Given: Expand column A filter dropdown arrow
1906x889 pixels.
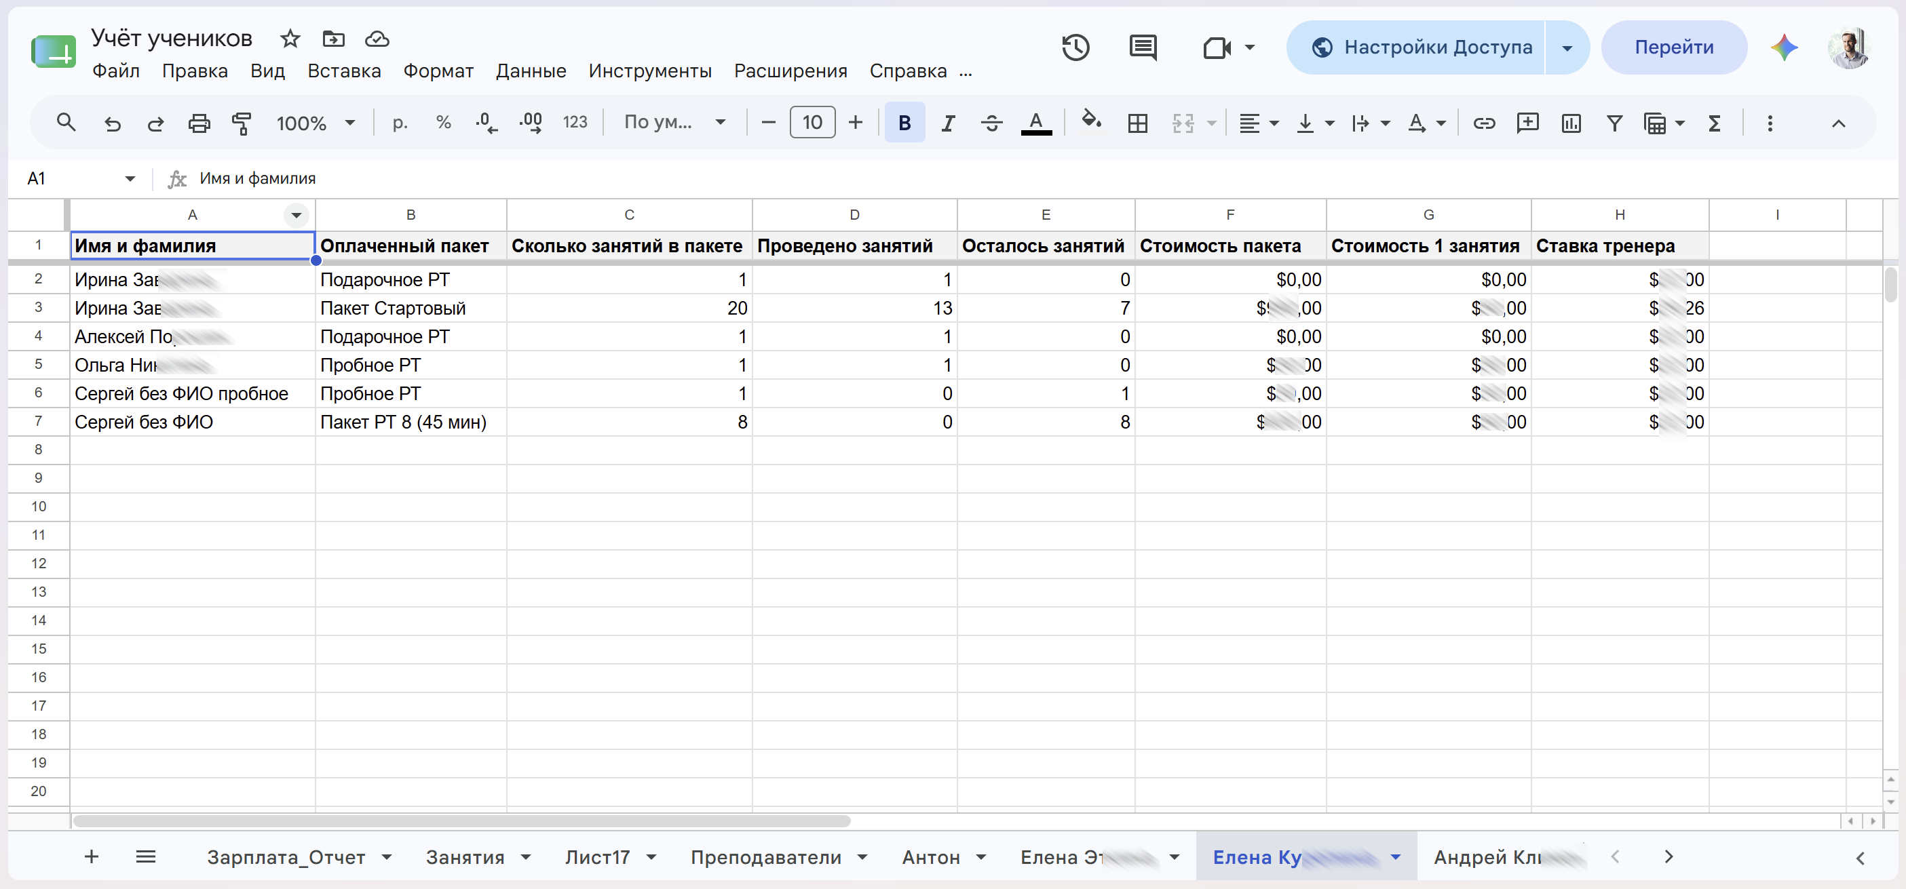Looking at the screenshot, I should (x=296, y=215).
